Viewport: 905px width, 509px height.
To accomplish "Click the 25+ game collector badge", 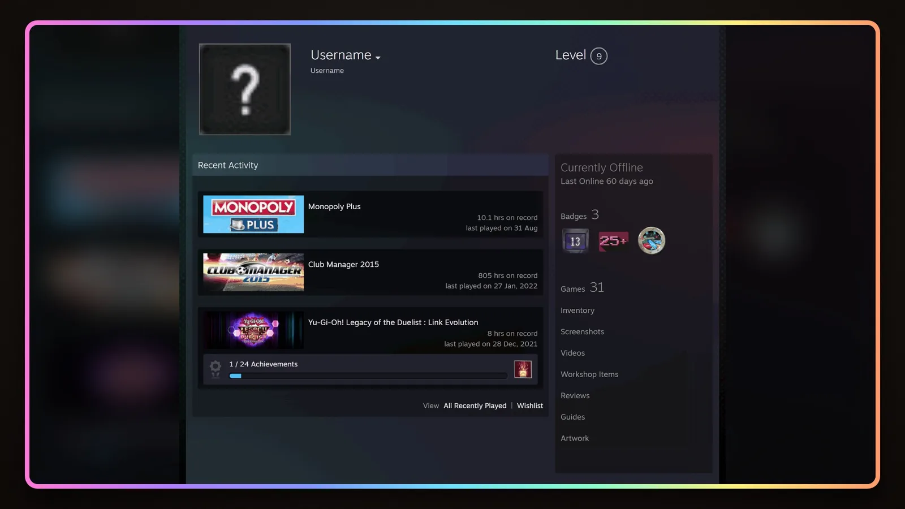I will [x=613, y=241].
